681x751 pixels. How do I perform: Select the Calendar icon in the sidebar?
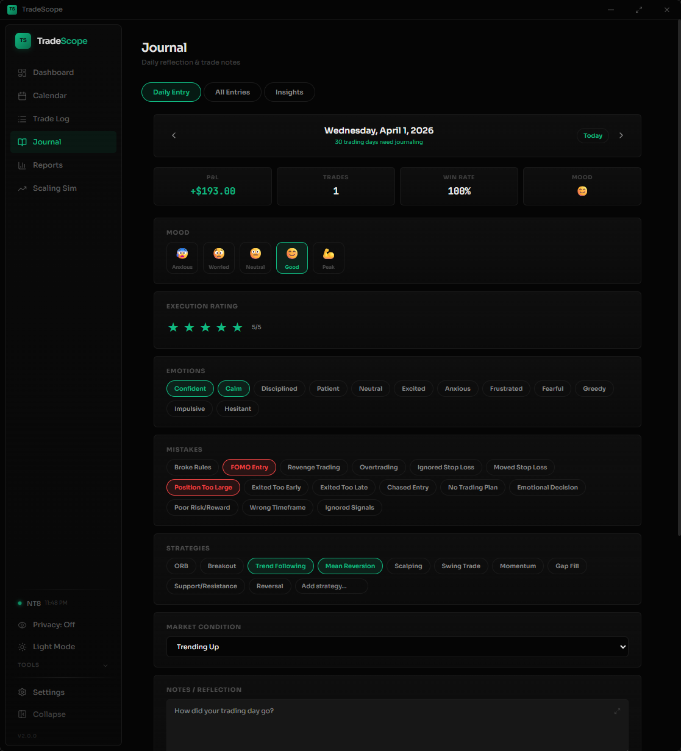tap(22, 95)
